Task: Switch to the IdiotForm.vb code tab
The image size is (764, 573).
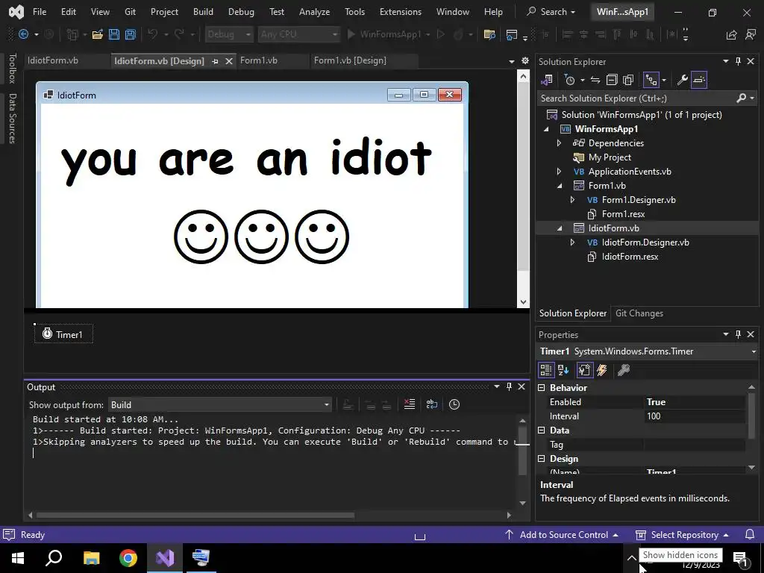Action: pyautogui.click(x=53, y=60)
